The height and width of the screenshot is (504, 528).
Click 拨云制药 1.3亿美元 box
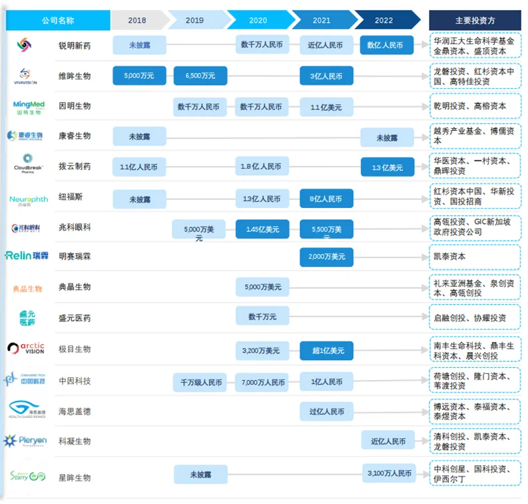click(388, 167)
